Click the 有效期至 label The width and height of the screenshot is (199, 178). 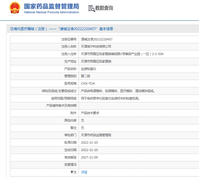pos(70,157)
